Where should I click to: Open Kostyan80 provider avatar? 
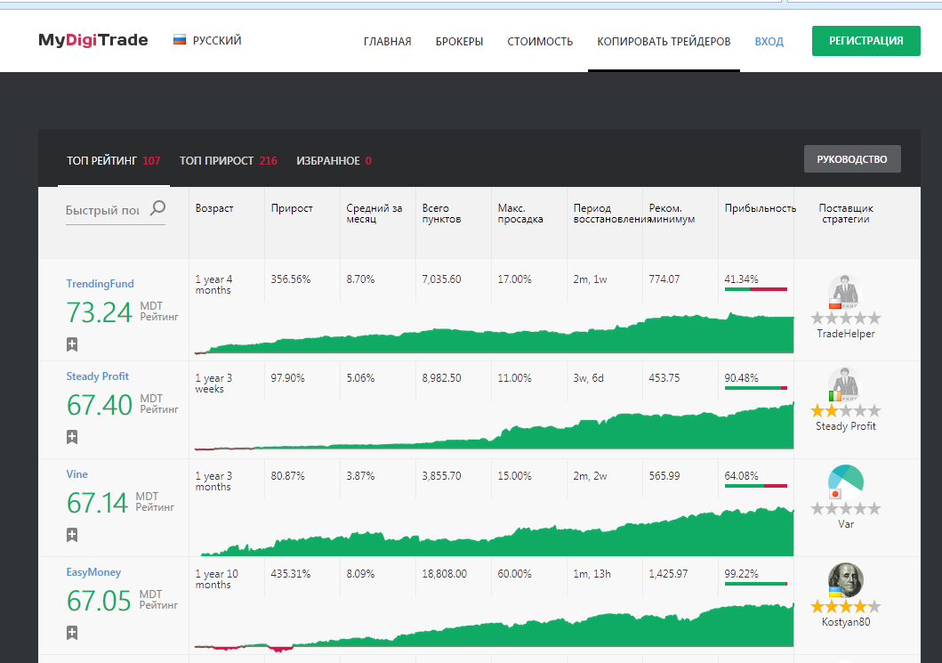click(x=845, y=580)
